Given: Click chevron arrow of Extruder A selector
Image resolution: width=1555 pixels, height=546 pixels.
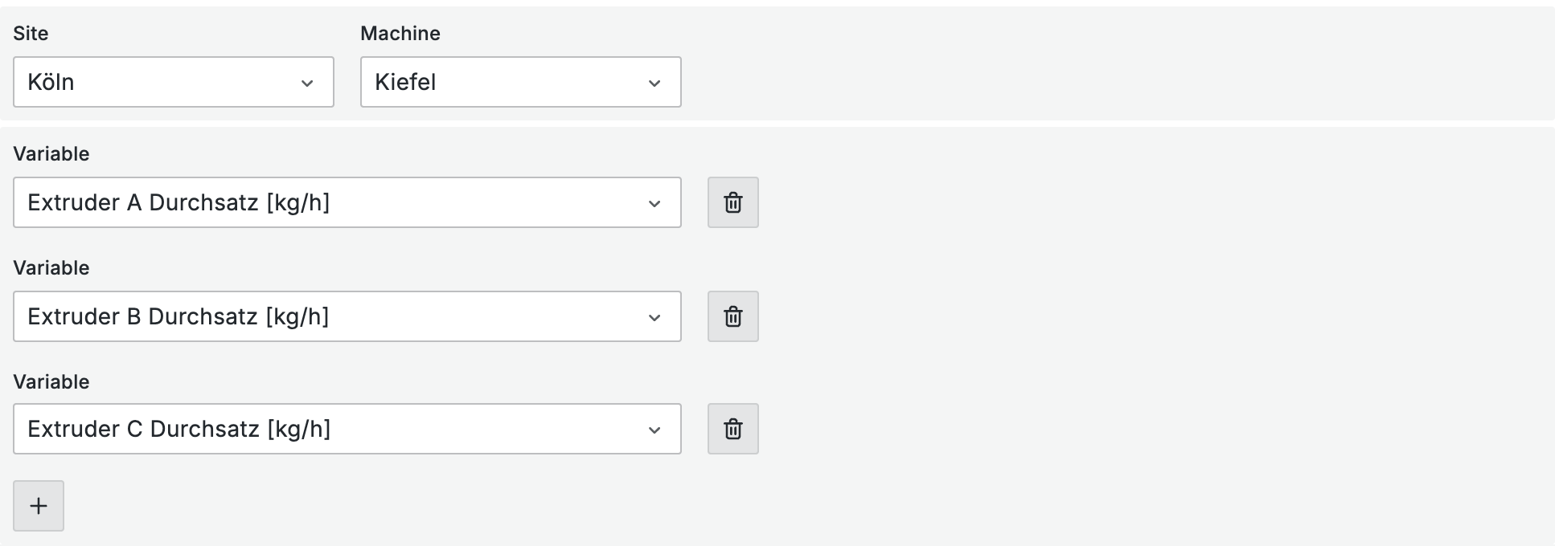Looking at the screenshot, I should (x=654, y=203).
